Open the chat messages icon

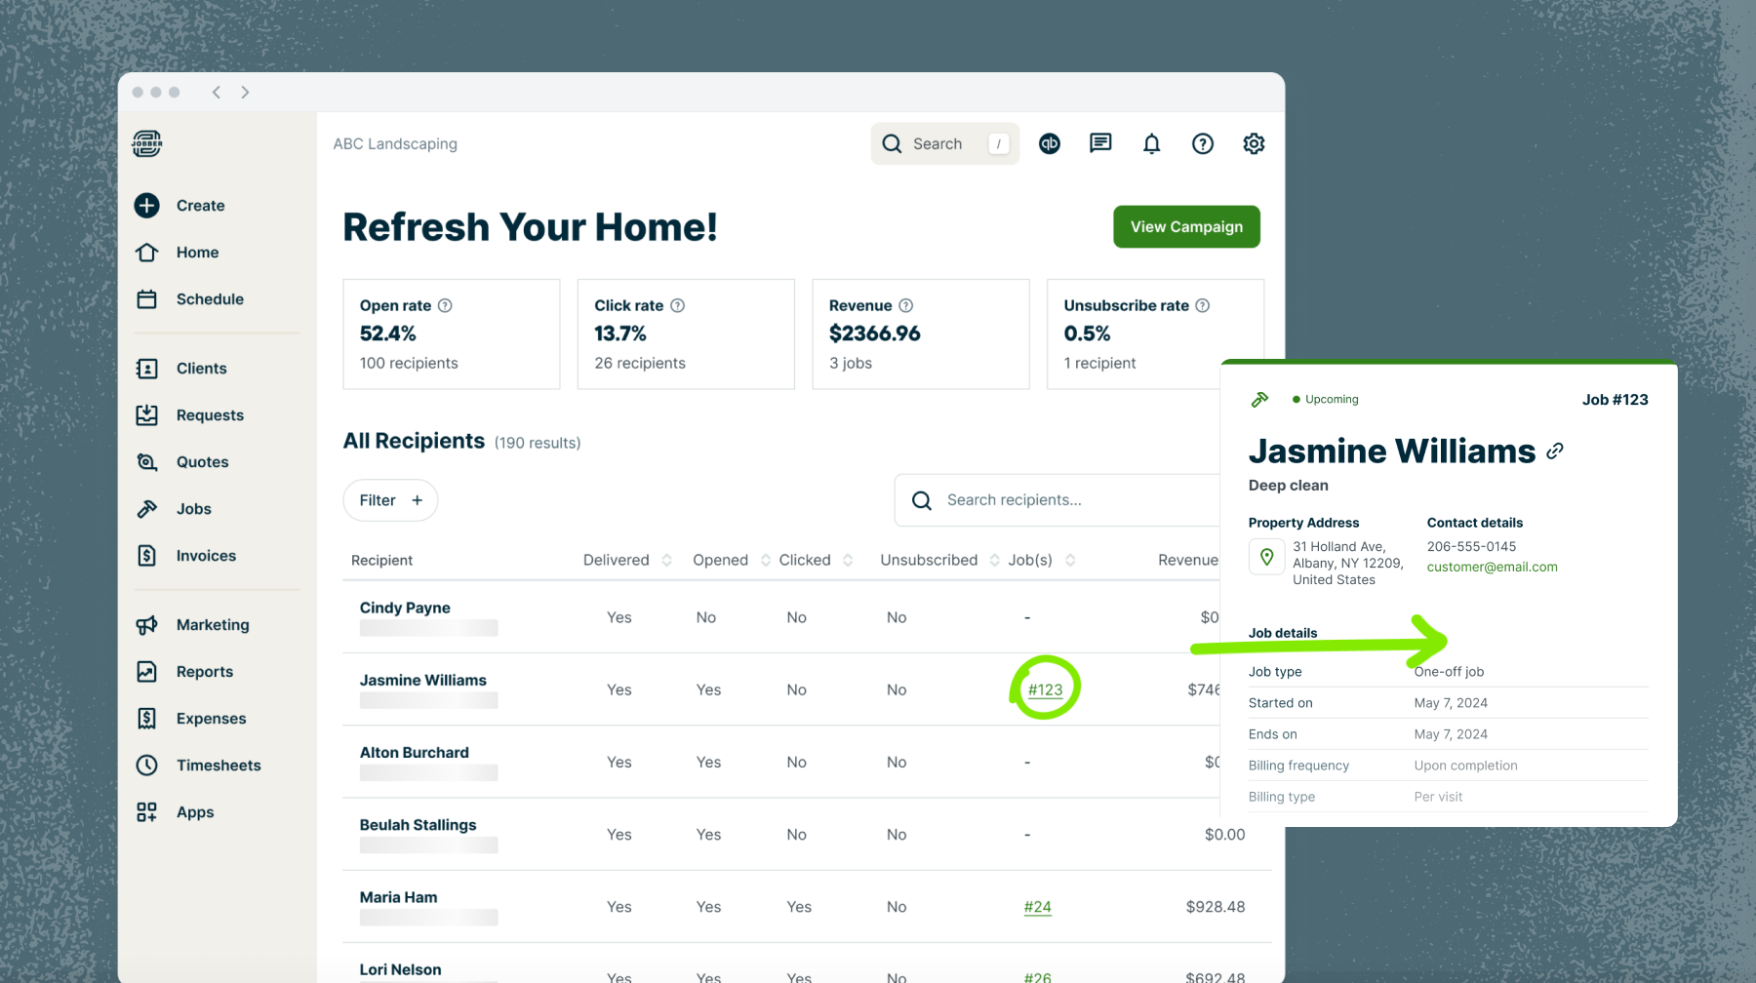click(x=1100, y=143)
